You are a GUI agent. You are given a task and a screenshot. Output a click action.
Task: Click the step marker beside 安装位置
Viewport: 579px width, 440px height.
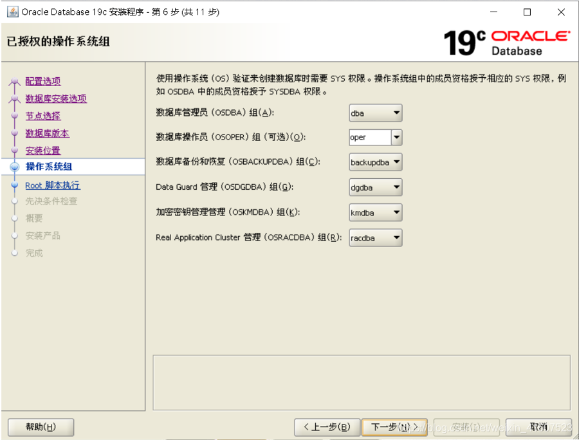[14, 151]
